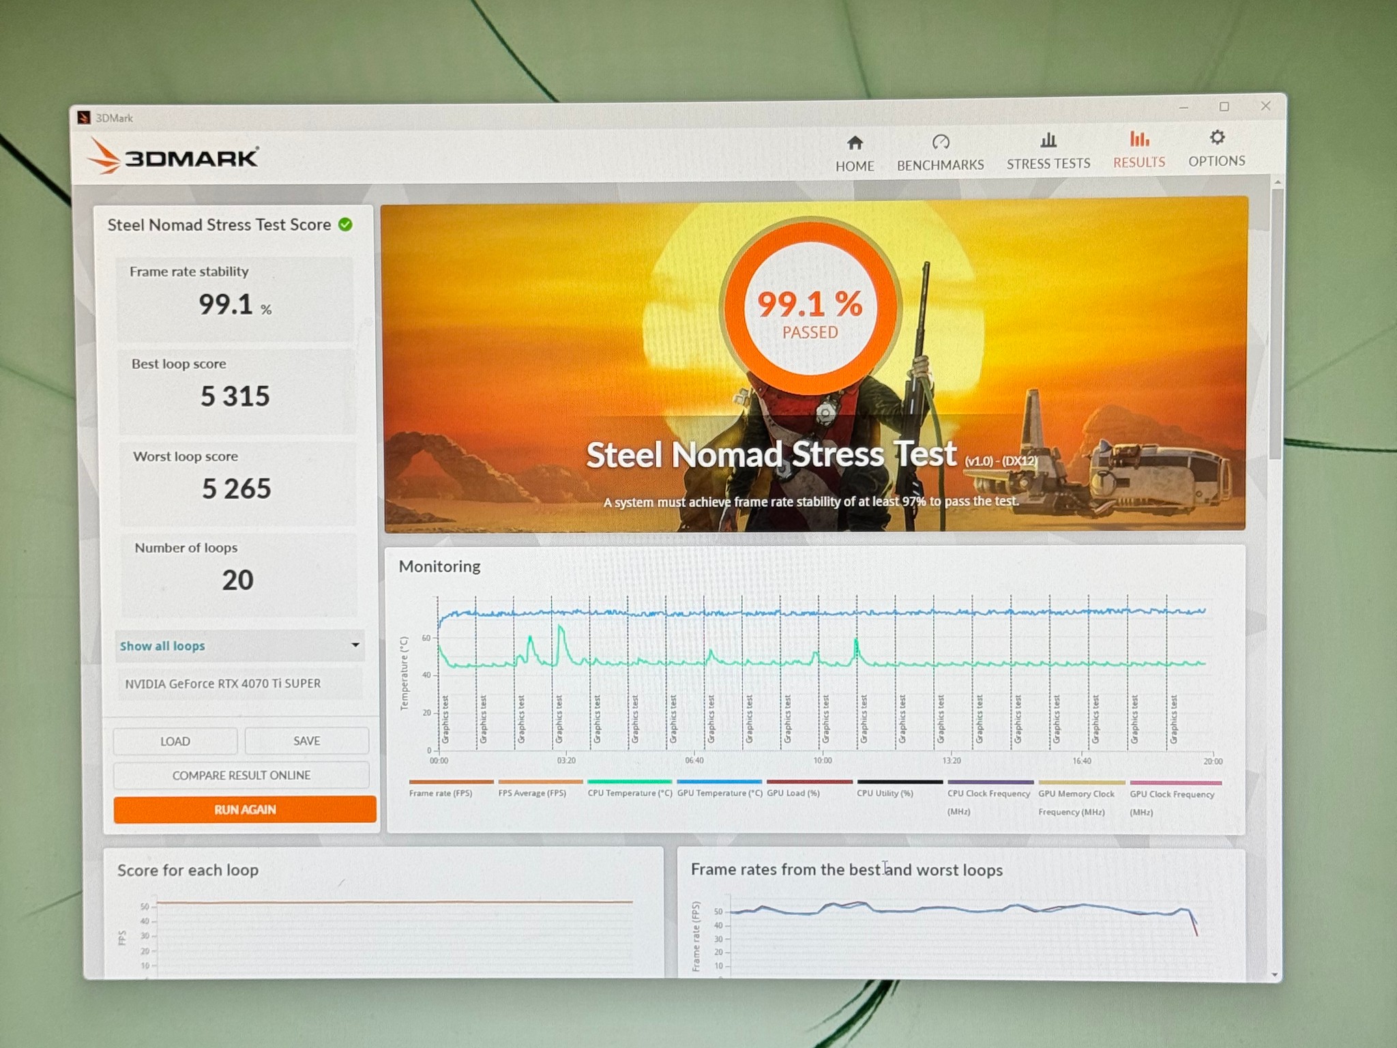
Task: Click the RUN AGAIN button
Action: [x=245, y=809]
